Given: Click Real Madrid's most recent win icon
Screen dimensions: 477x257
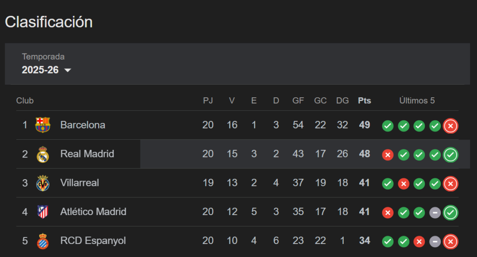Looking at the screenshot, I should [x=450, y=155].
